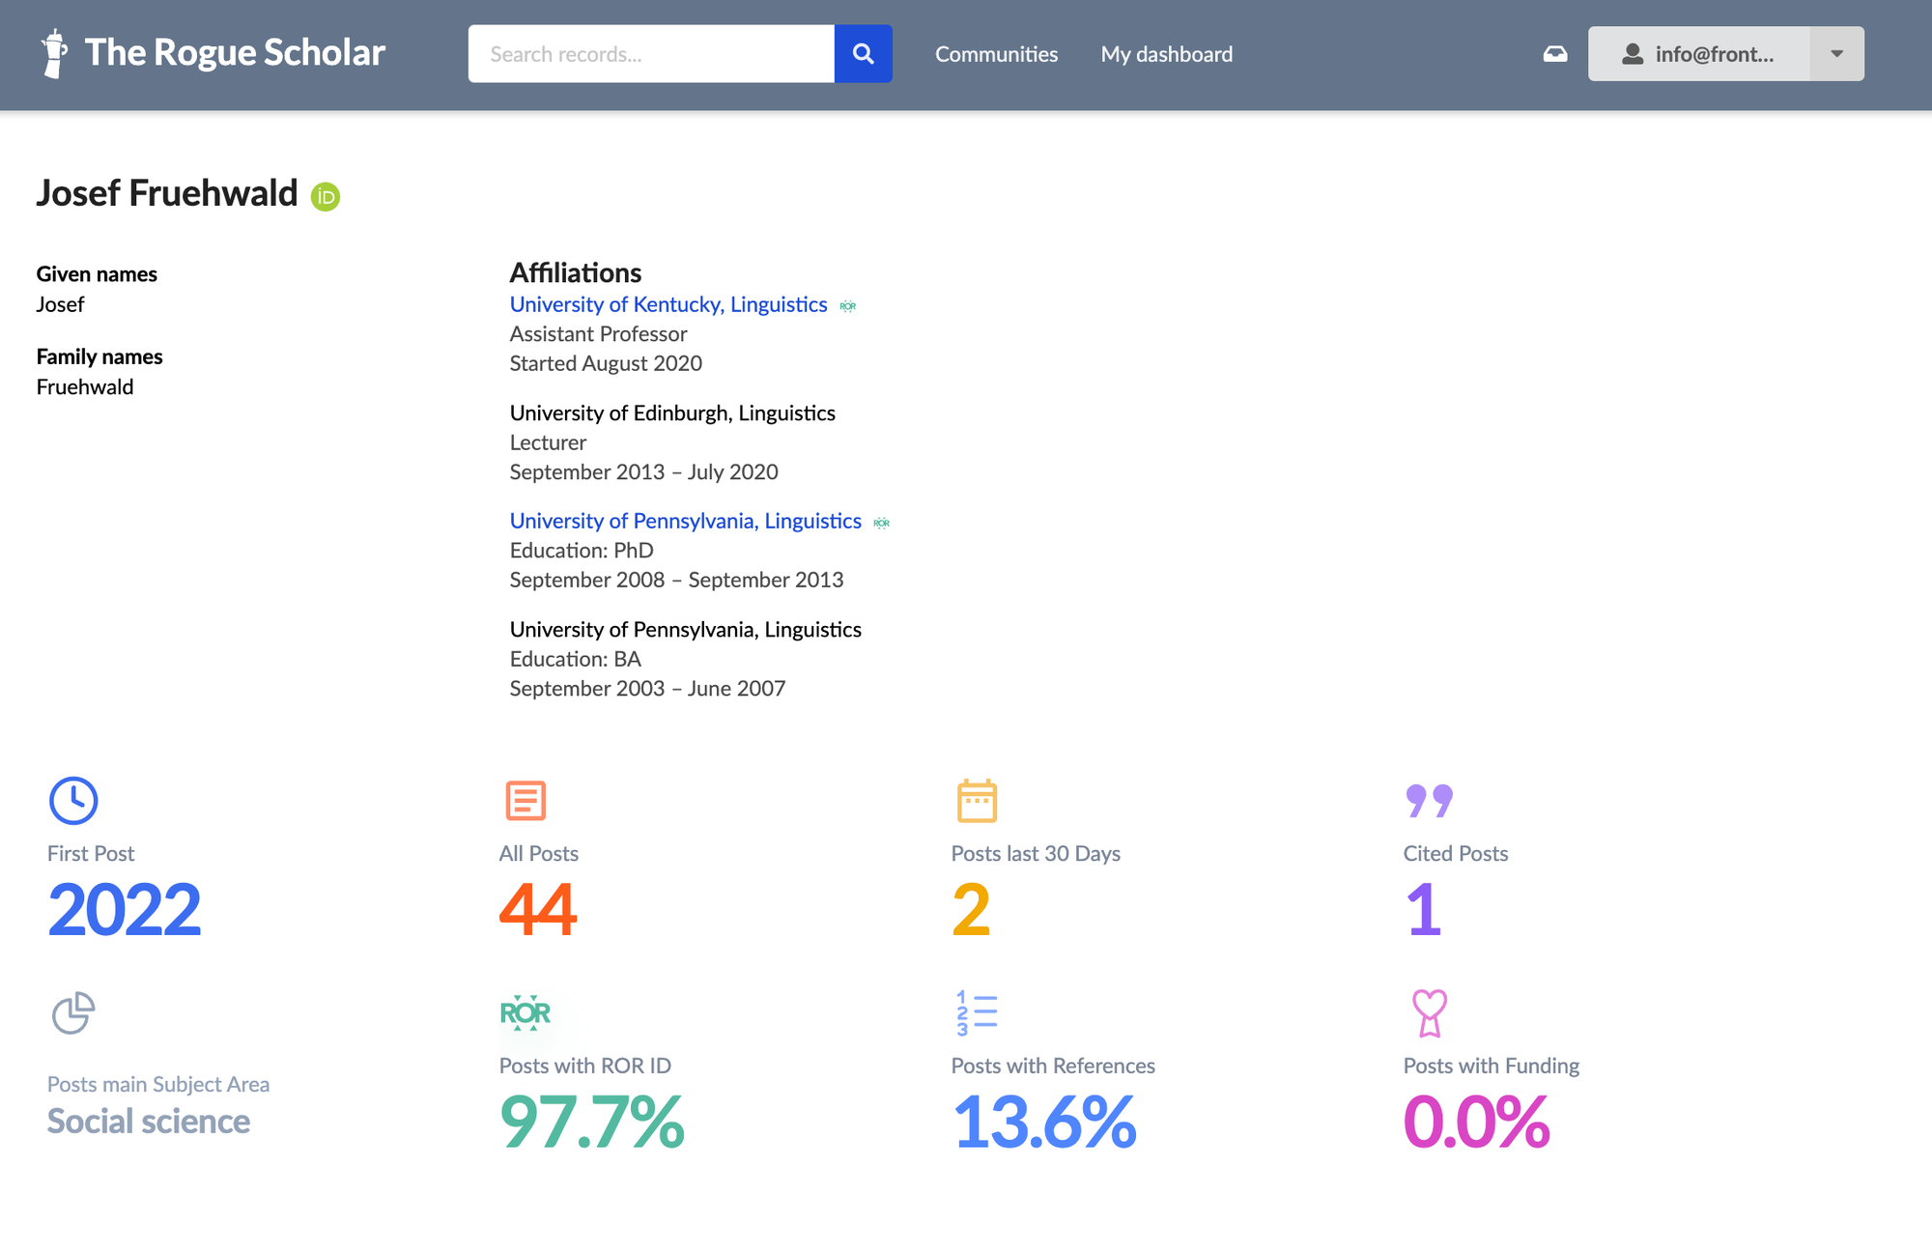
Task: Open University of Kentucky, Linguistics link
Action: 668,304
